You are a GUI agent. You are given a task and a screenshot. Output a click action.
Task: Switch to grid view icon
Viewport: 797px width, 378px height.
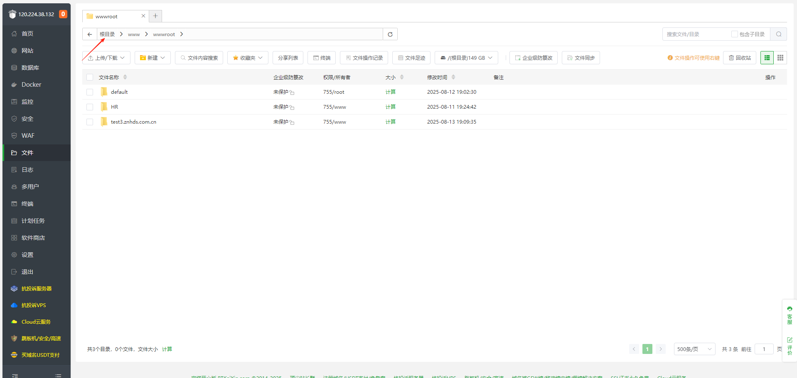coord(780,58)
